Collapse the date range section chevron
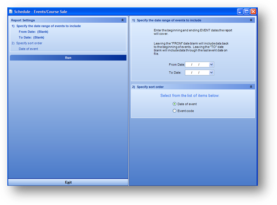The image size is (277, 205). pyautogui.click(x=251, y=20)
